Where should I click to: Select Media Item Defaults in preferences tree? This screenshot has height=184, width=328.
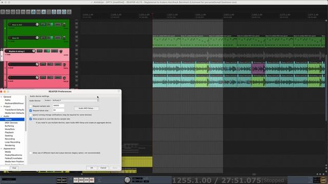(x=14, y=113)
